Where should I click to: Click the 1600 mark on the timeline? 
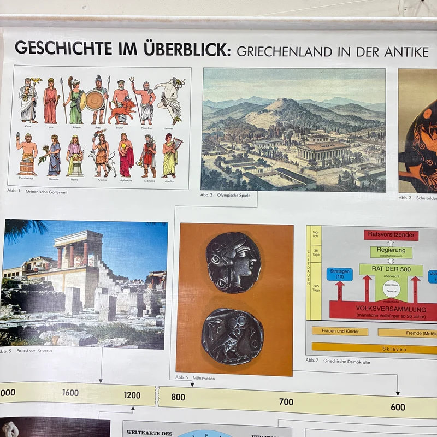coord(70,393)
